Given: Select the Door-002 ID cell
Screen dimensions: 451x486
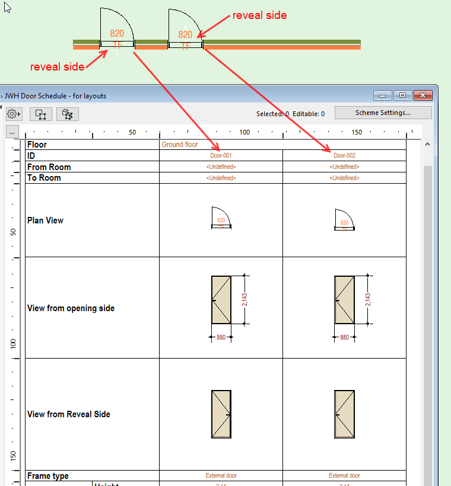Looking at the screenshot, I should coord(345,155).
